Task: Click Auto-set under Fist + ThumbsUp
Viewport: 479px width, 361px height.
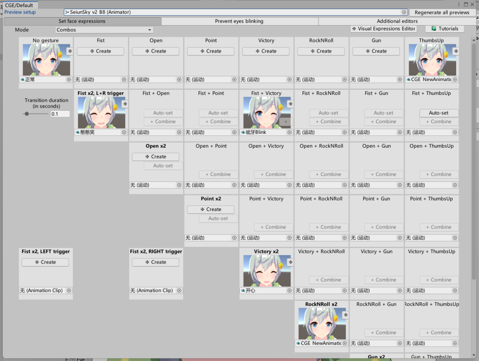Action: coord(439,113)
